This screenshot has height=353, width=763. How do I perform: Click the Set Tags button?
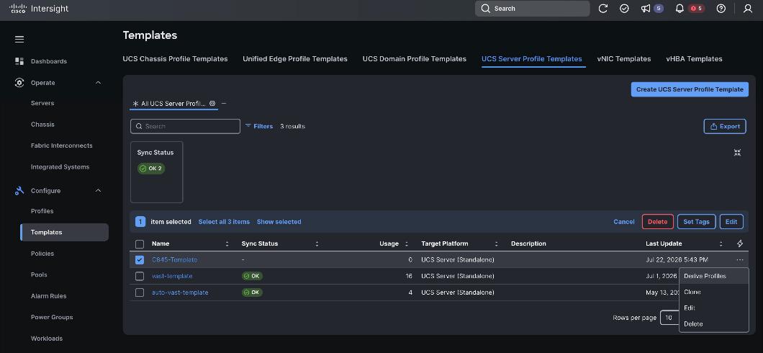pos(696,222)
